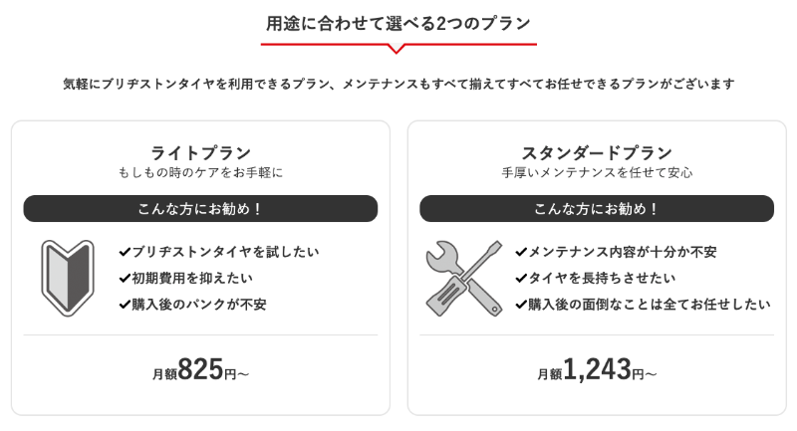797x431 pixels.
Task: Click the 用途に合わせて選べる2つのプラン heading
Action: 398,23
